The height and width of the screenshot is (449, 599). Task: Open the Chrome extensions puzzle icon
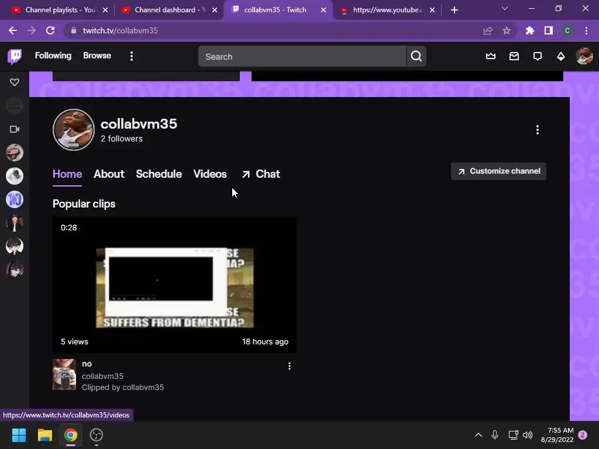tap(529, 30)
